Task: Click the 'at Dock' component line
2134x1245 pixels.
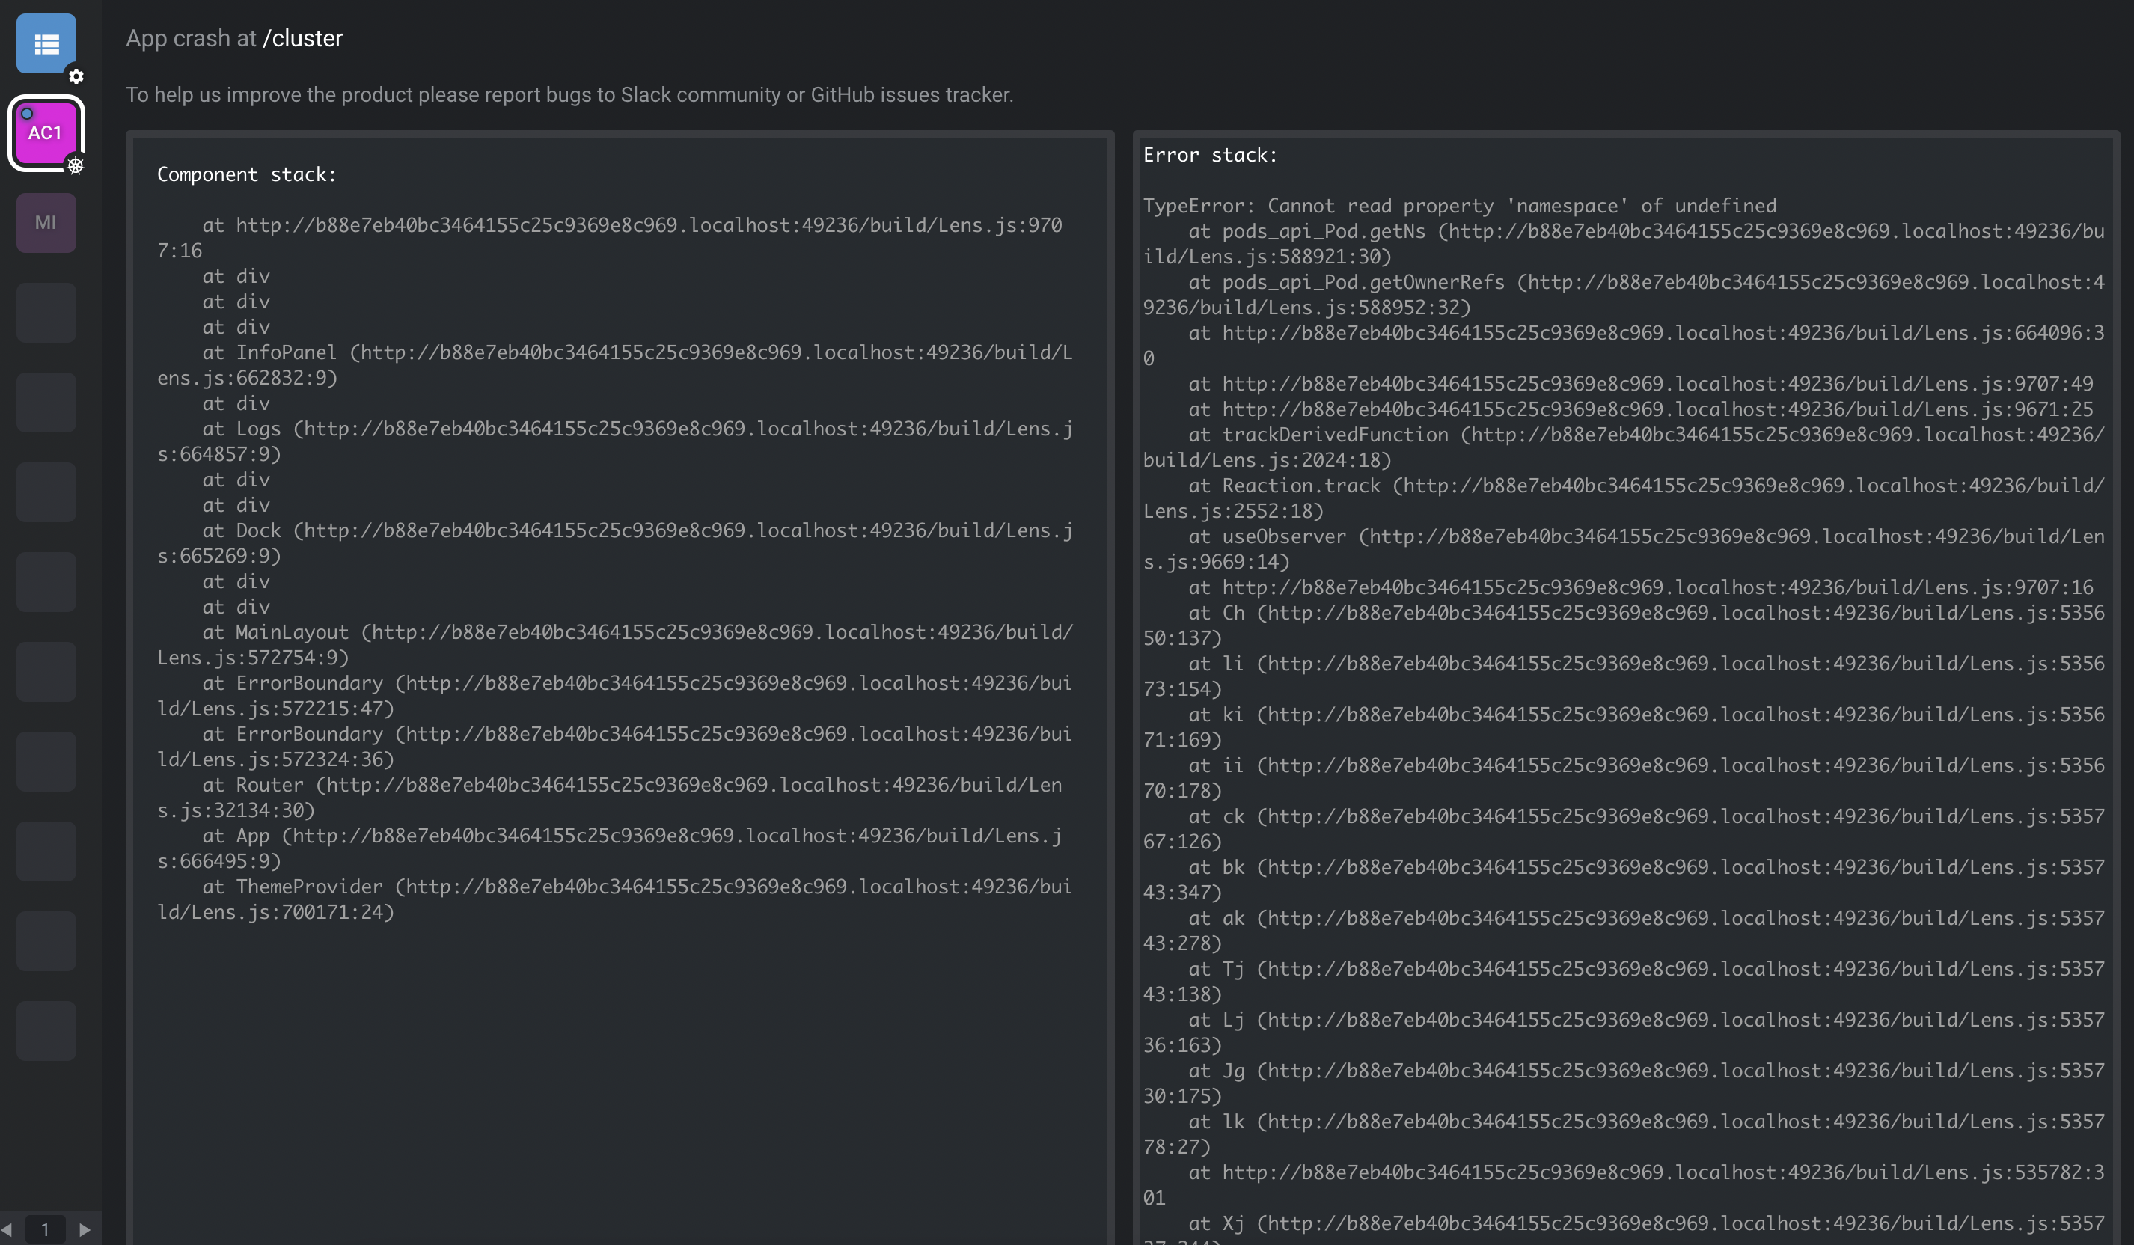Action: point(615,543)
